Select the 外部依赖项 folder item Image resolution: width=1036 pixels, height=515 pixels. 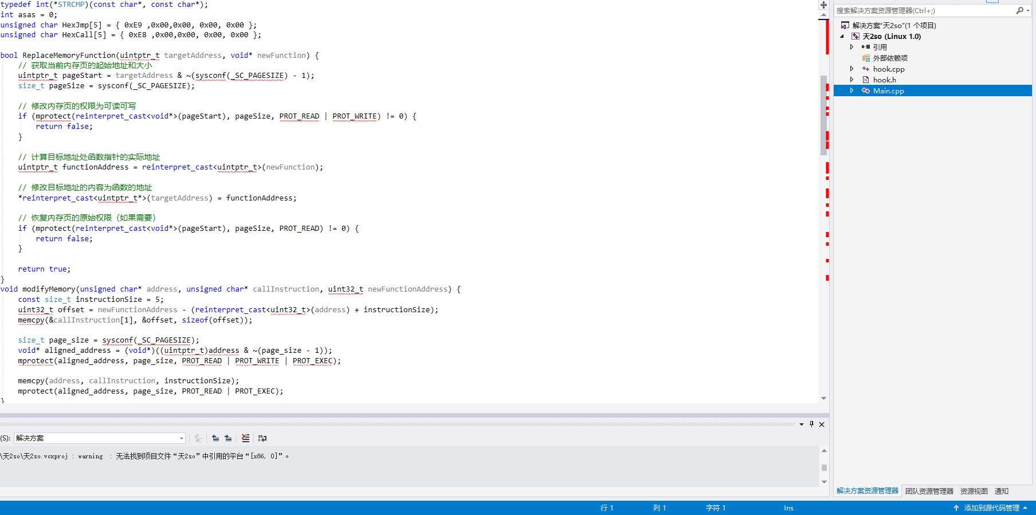(x=889, y=58)
